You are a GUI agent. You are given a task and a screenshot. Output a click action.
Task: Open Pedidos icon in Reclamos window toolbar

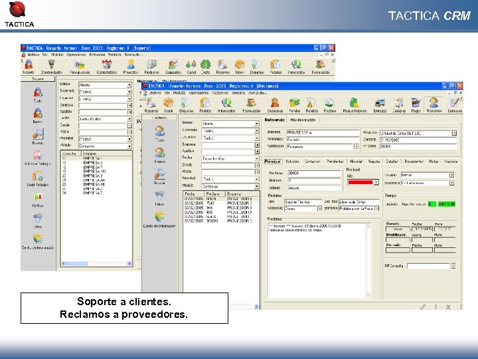[x=205, y=105]
